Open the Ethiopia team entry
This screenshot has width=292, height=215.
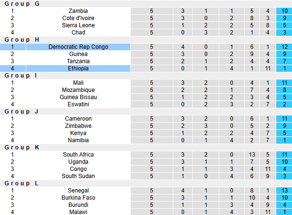coord(78,68)
